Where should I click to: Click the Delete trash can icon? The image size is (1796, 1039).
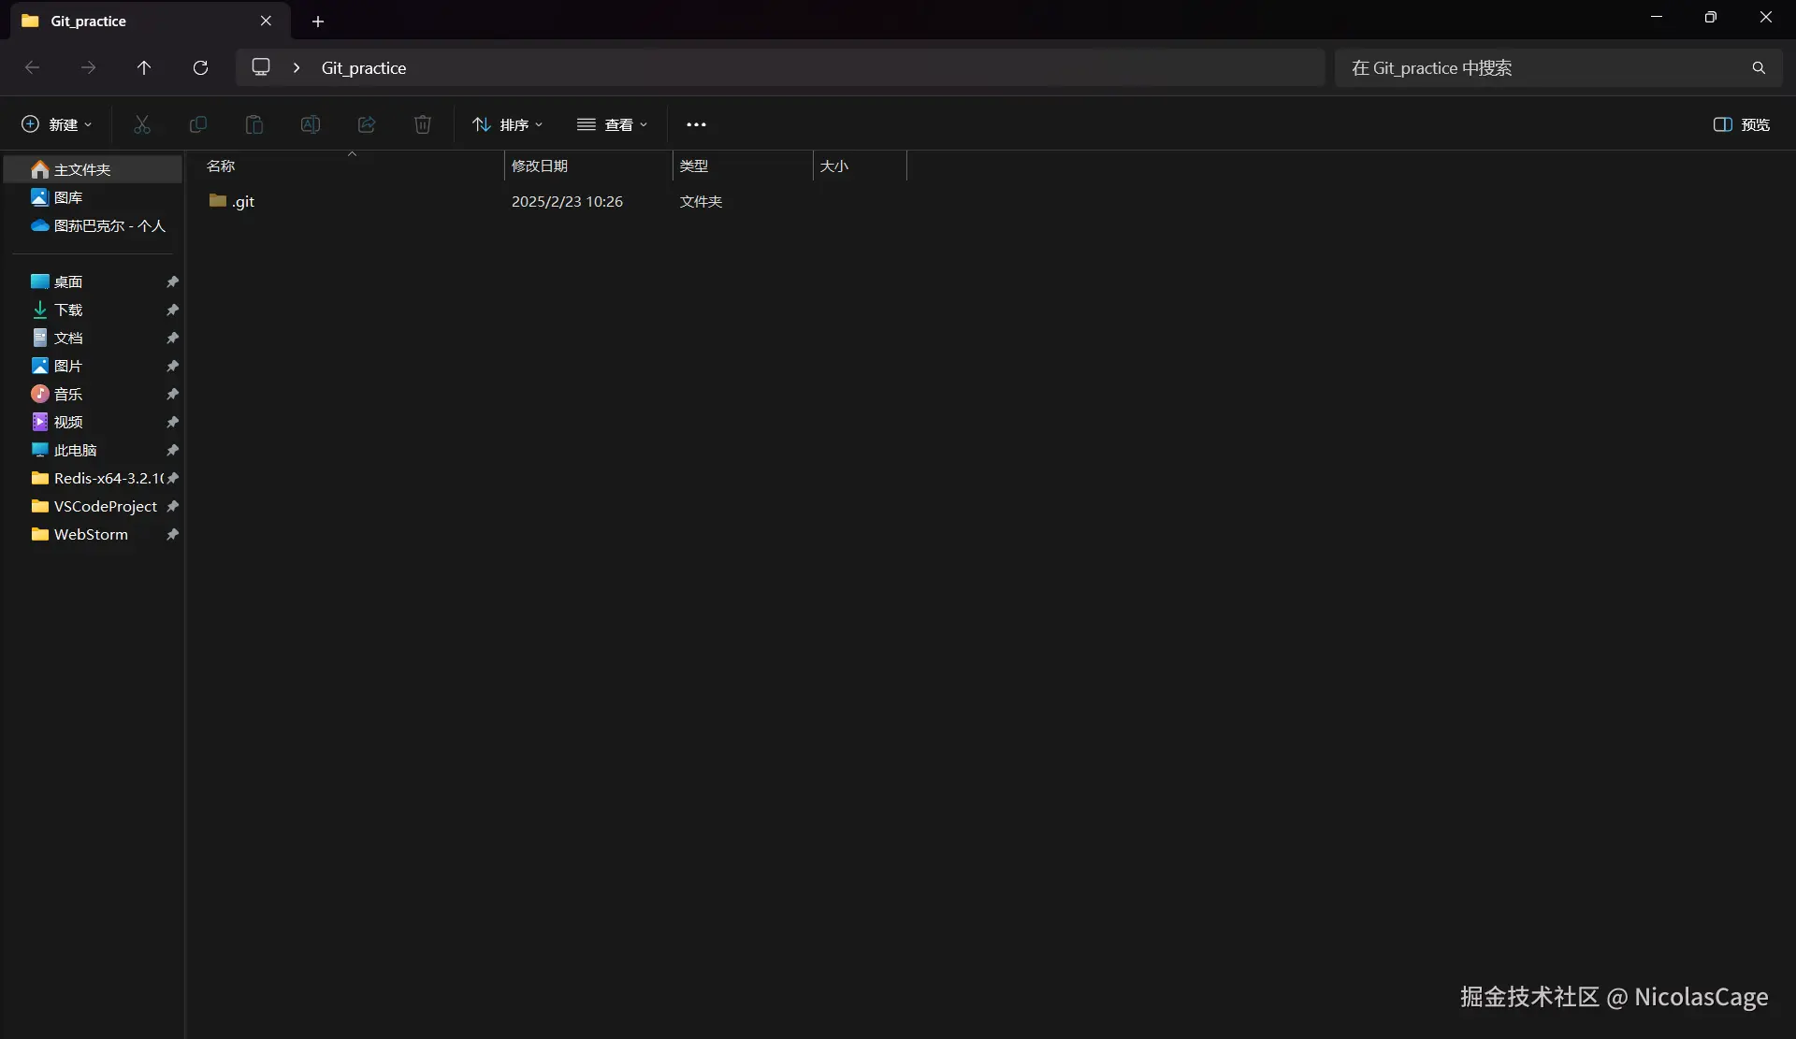pos(423,124)
